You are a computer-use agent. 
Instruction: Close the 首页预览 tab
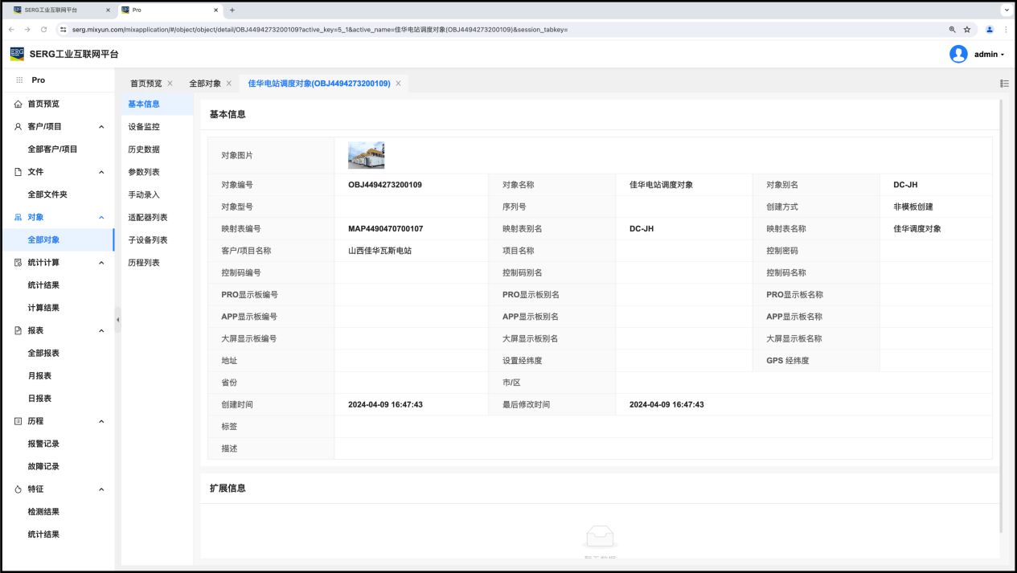tap(170, 84)
